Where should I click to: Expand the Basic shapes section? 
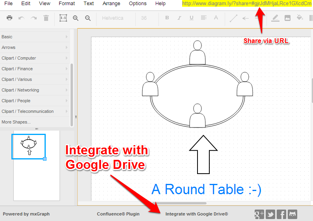(35, 37)
